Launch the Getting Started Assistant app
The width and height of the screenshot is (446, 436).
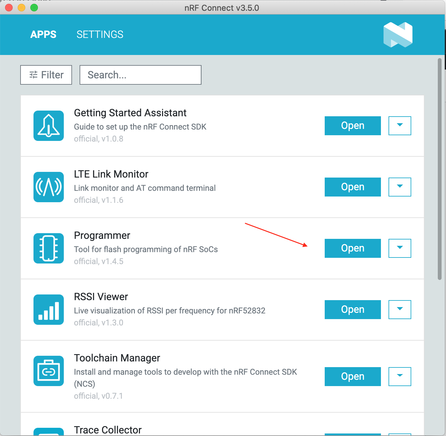tap(353, 126)
